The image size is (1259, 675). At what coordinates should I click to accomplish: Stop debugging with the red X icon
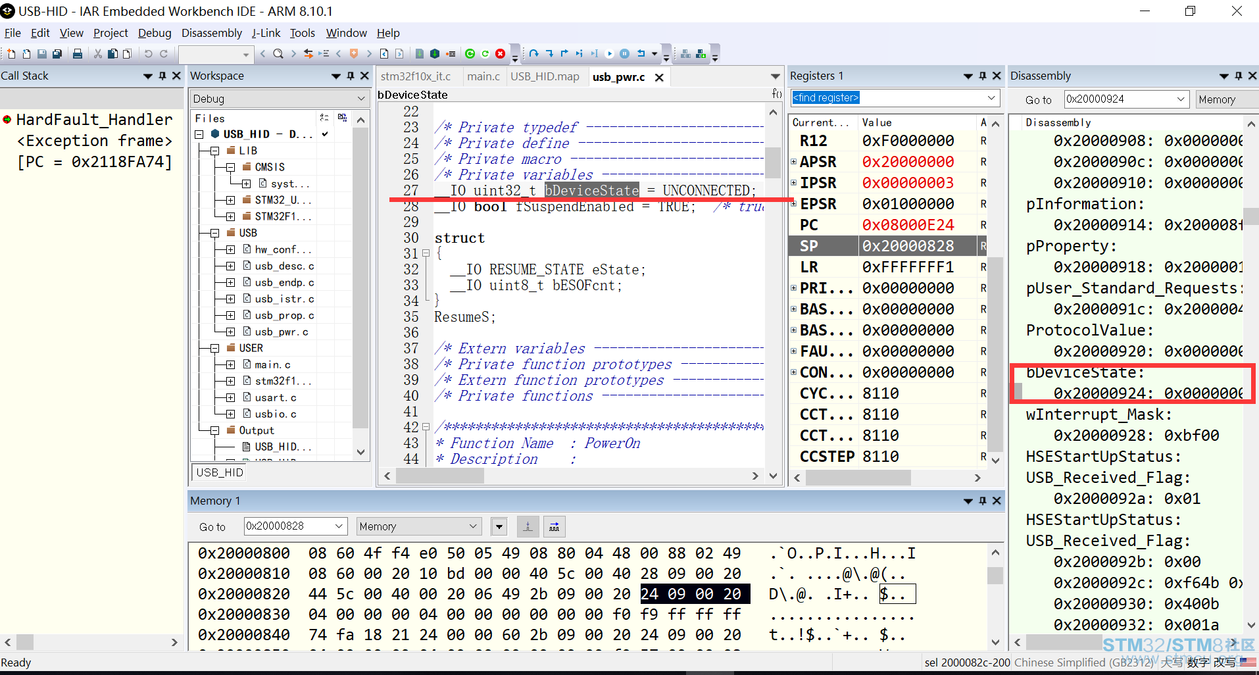(x=500, y=54)
